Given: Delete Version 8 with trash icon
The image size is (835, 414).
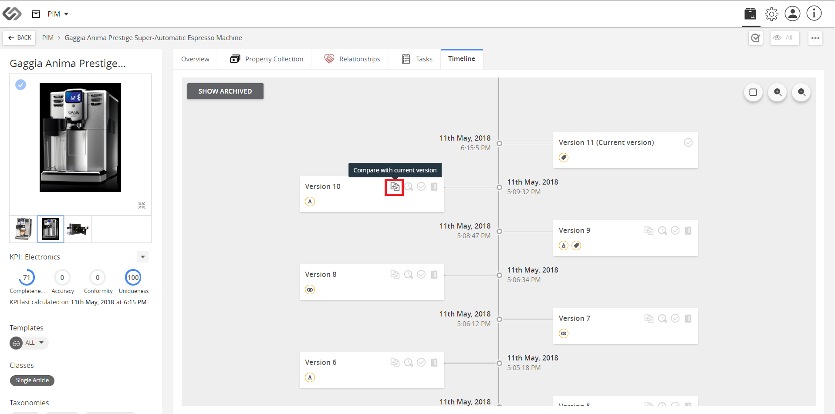Looking at the screenshot, I should 434,274.
